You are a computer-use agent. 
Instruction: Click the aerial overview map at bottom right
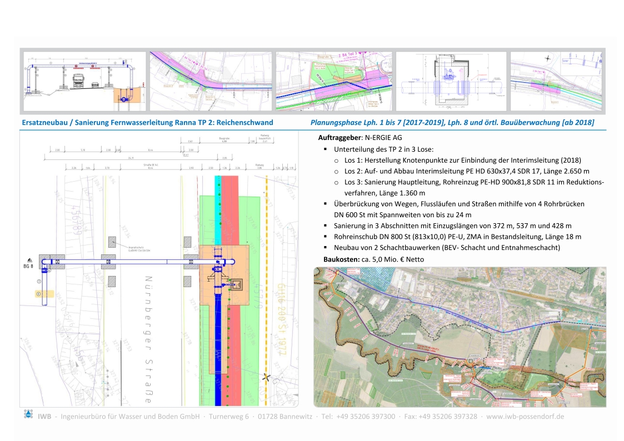[460, 337]
